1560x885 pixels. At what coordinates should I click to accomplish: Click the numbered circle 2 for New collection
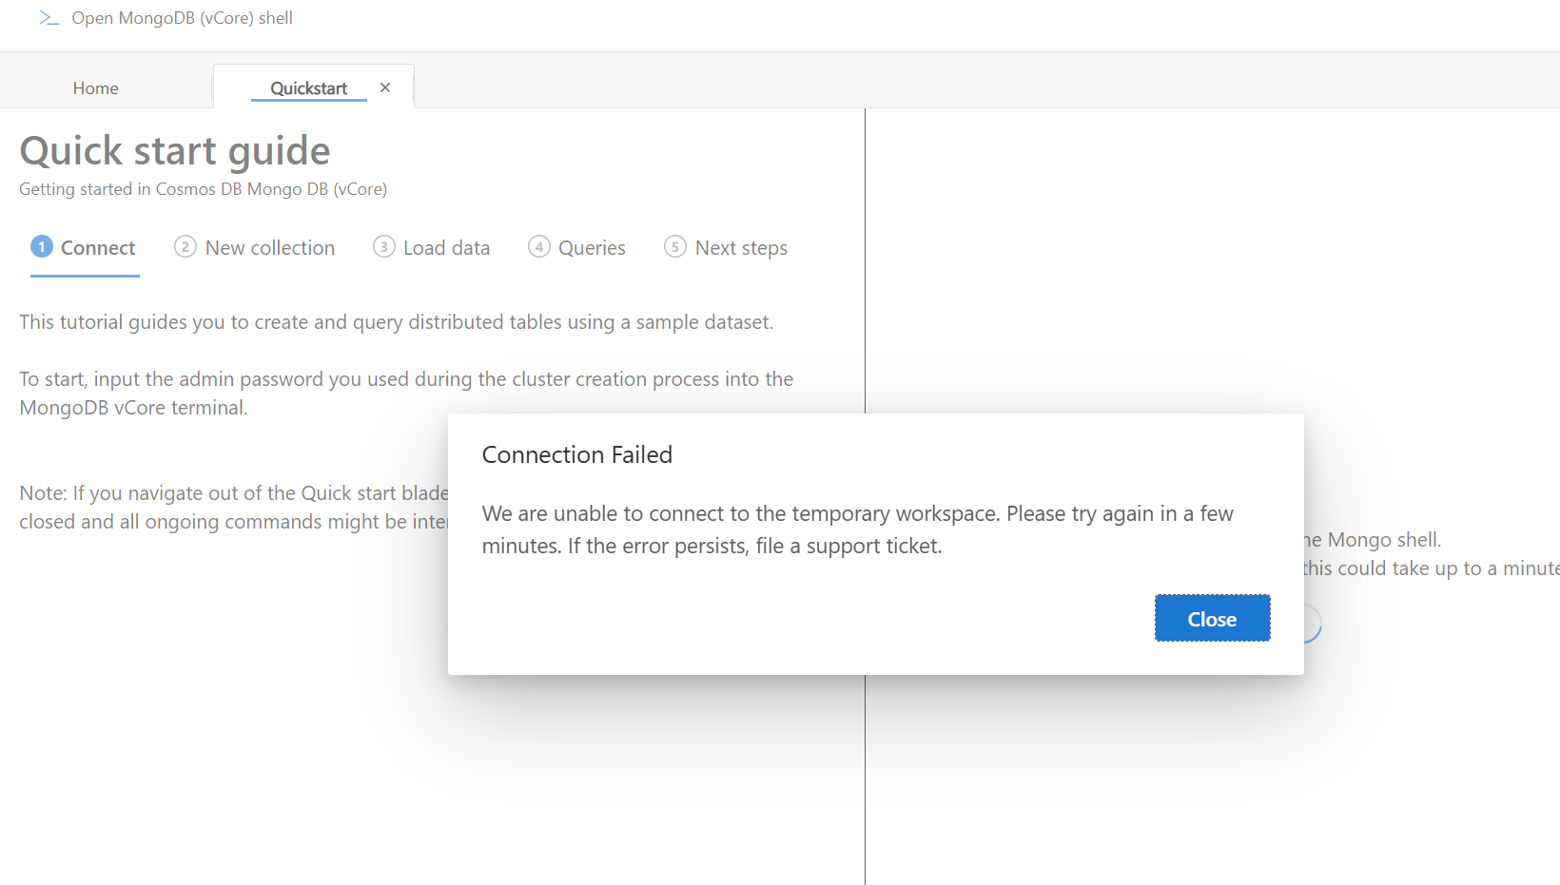(x=185, y=246)
